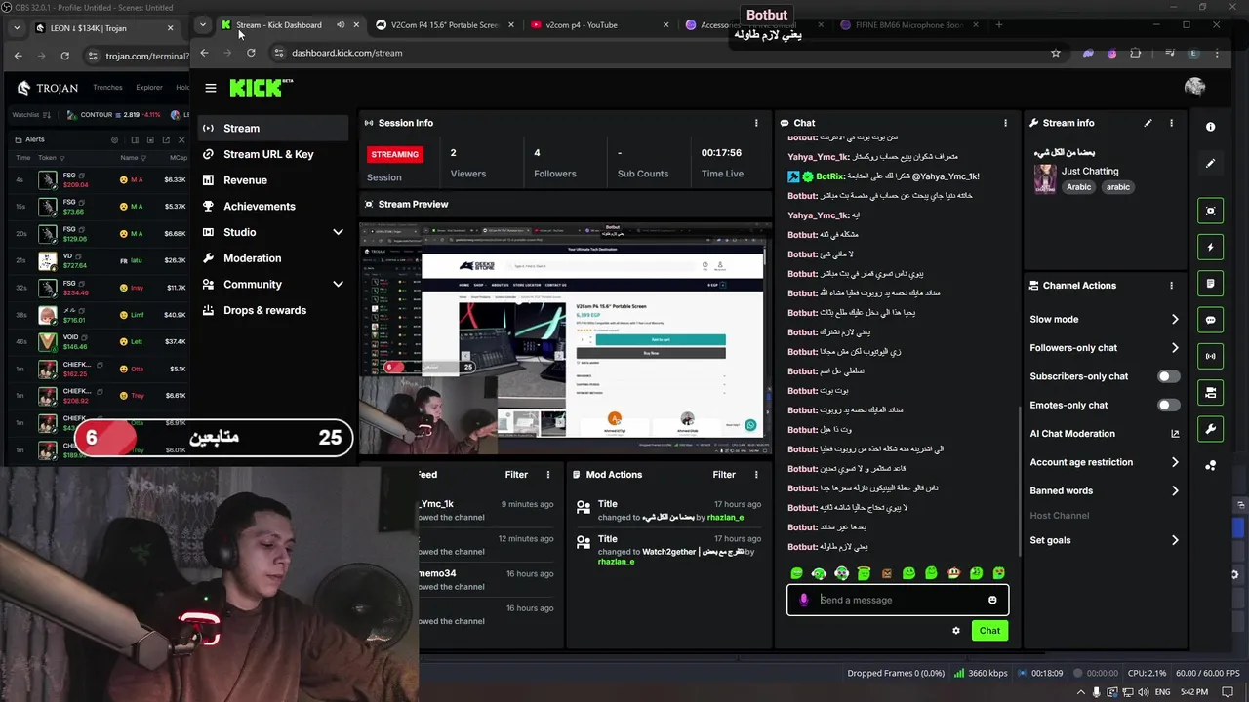The height and width of the screenshot is (702, 1249).
Task: Click the info circle sidebar icon
Action: tap(1210, 127)
